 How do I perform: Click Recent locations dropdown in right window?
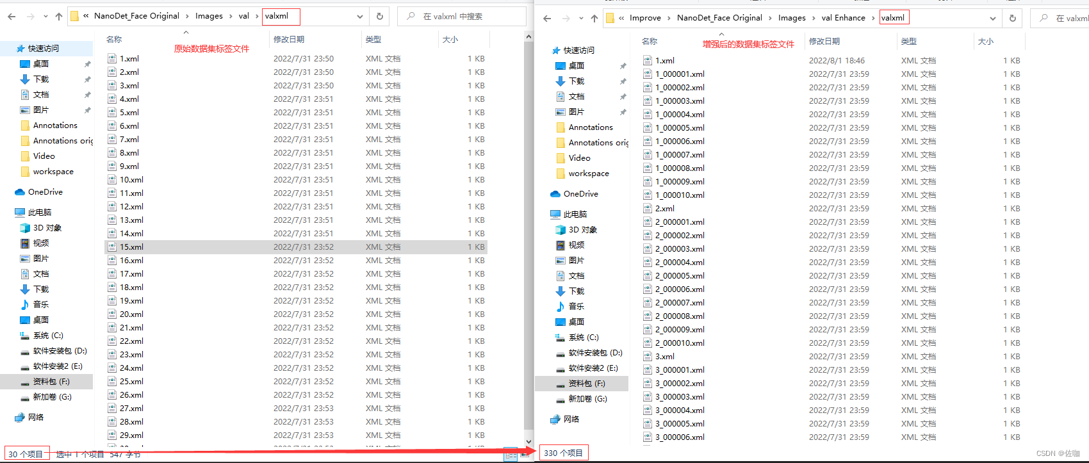(581, 19)
